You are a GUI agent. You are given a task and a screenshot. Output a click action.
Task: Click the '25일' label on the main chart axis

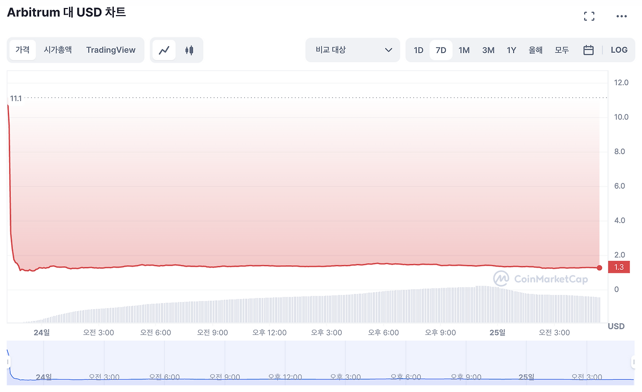click(x=498, y=332)
